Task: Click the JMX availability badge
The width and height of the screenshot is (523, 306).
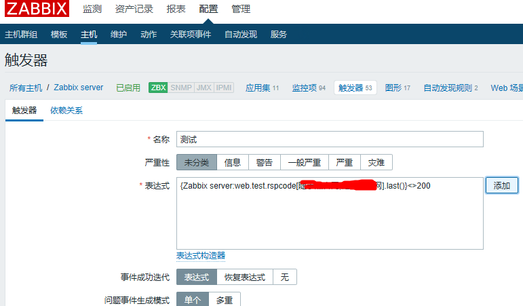Action: coord(204,88)
